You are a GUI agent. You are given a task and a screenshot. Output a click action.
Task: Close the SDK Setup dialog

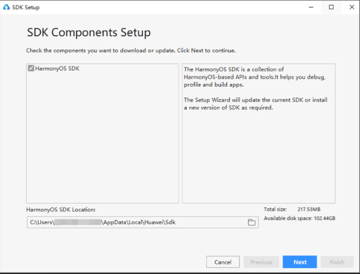pos(351,7)
